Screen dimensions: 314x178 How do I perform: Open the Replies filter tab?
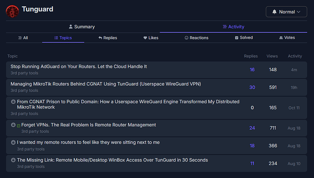108,38
